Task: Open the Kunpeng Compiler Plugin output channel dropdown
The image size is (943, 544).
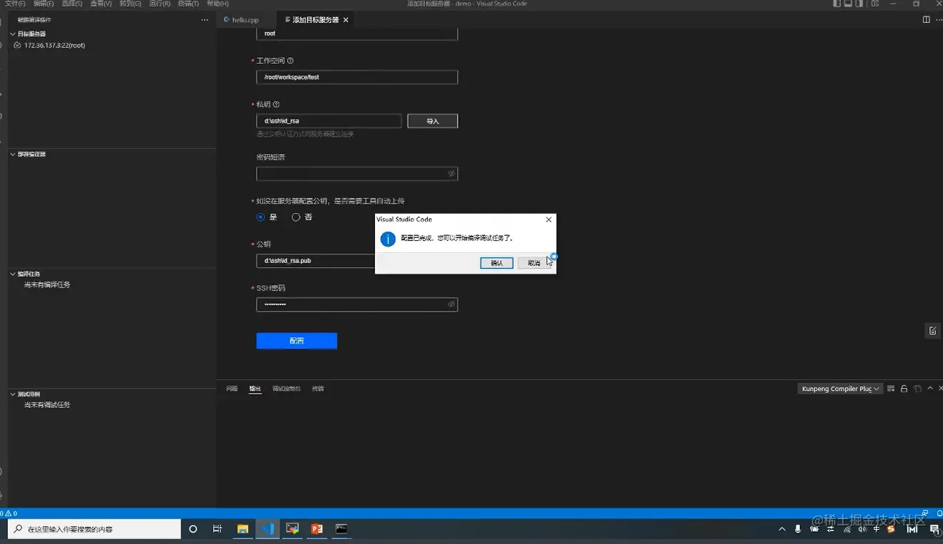Action: click(x=840, y=389)
